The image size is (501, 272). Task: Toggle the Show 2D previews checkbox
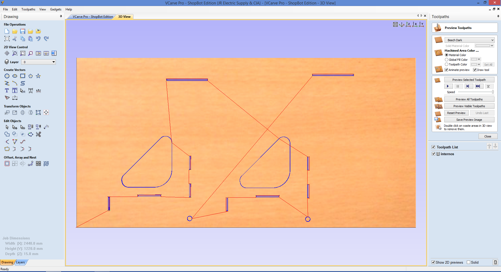click(x=433, y=262)
